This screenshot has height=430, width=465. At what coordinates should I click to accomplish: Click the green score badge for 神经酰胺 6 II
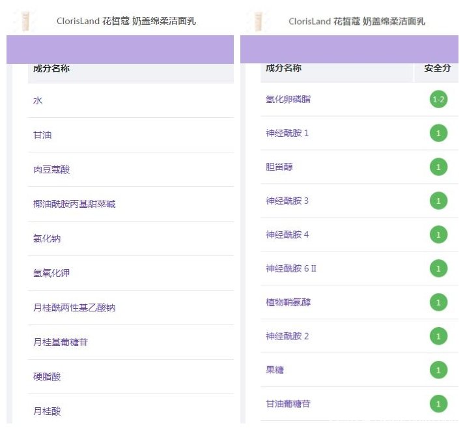point(438,269)
